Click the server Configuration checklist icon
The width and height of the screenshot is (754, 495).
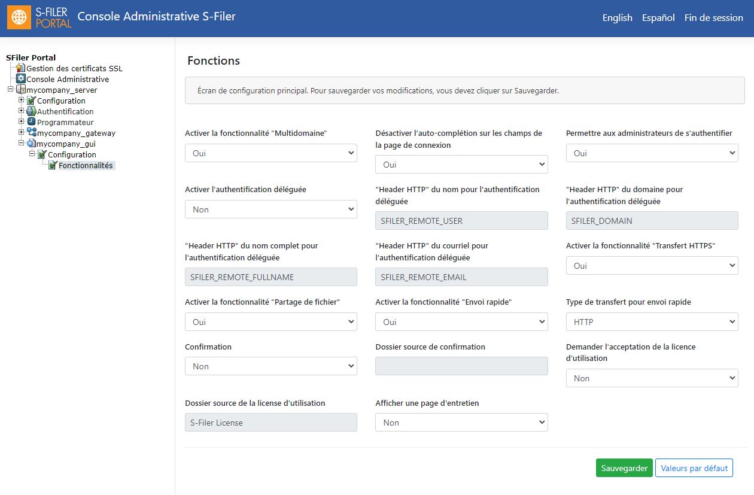(x=32, y=101)
